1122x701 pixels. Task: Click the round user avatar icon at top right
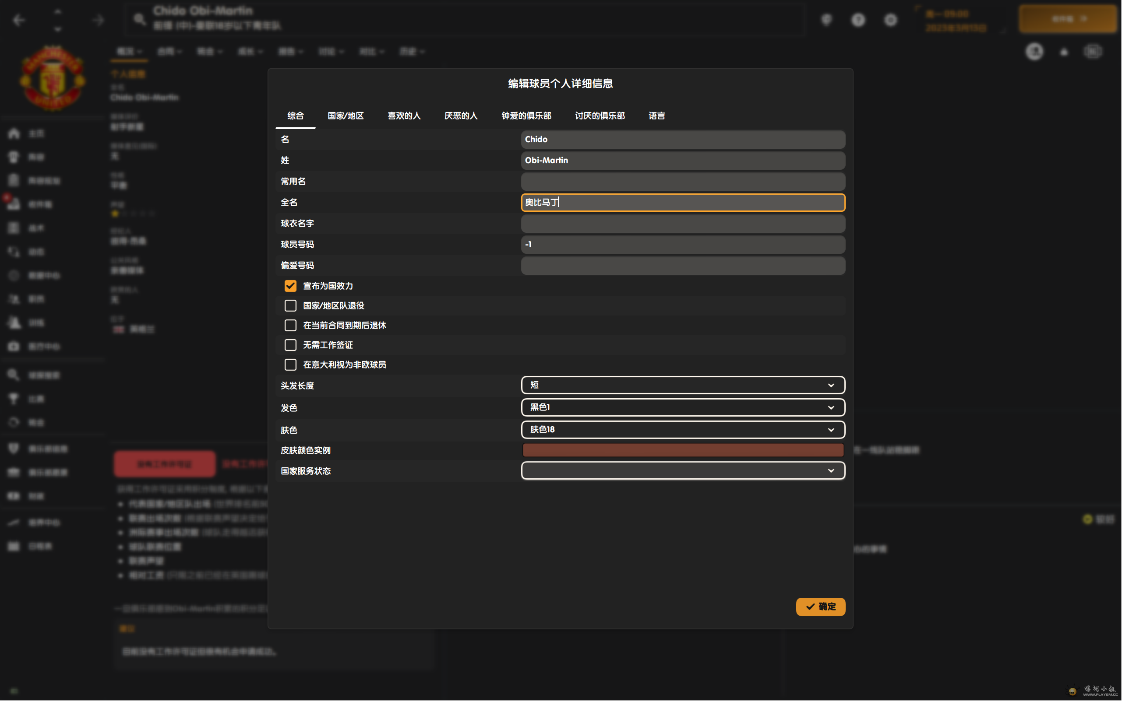(1034, 52)
